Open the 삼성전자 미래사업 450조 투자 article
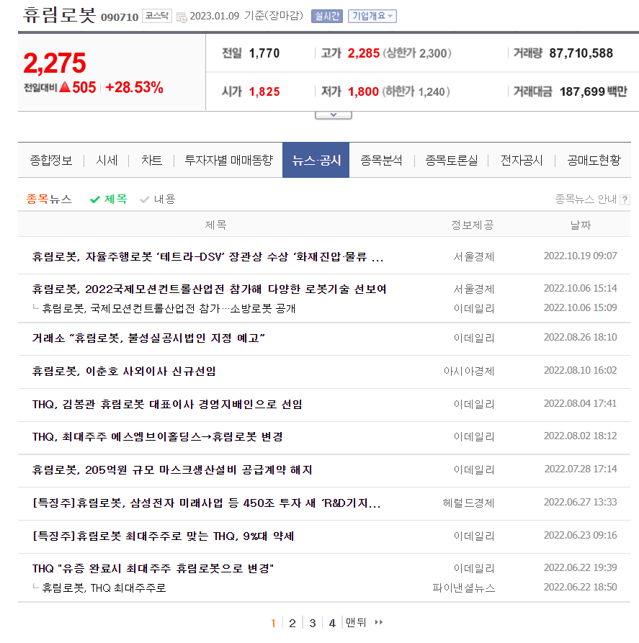 point(207,503)
